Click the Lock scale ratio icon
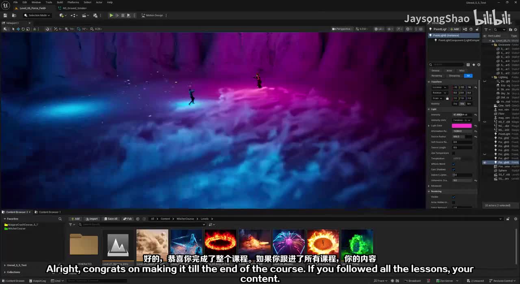This screenshot has height=284, width=520. 447,98
